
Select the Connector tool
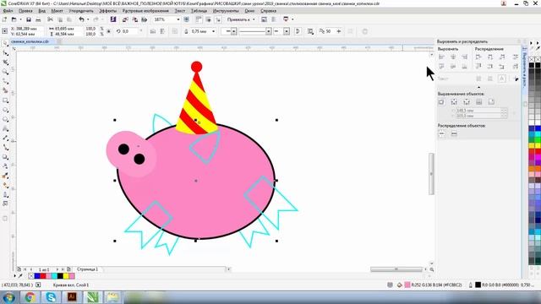pos(5,148)
